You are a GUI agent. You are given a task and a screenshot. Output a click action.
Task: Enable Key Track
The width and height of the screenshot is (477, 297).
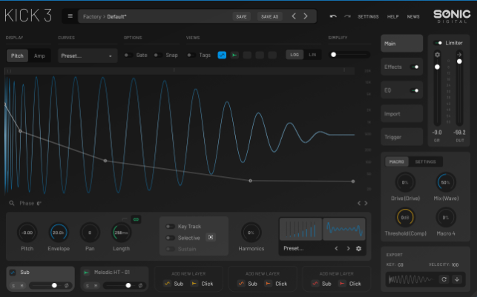tap(170, 226)
